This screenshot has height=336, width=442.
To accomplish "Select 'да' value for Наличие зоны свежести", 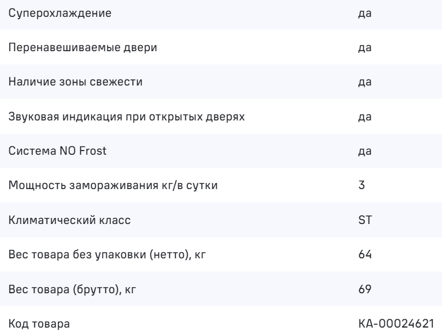I will click(x=364, y=81).
